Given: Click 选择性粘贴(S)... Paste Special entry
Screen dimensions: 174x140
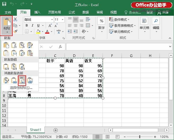Looking at the screenshot, I should click(x=21, y=88).
